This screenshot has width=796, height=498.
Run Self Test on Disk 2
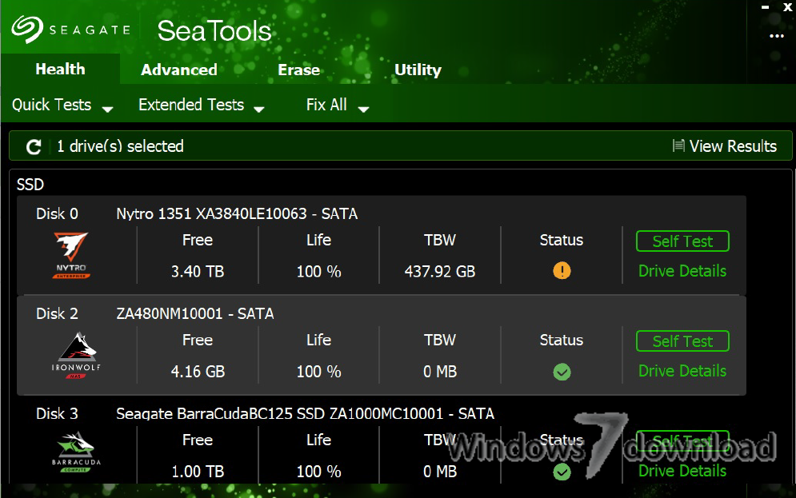[x=682, y=341]
